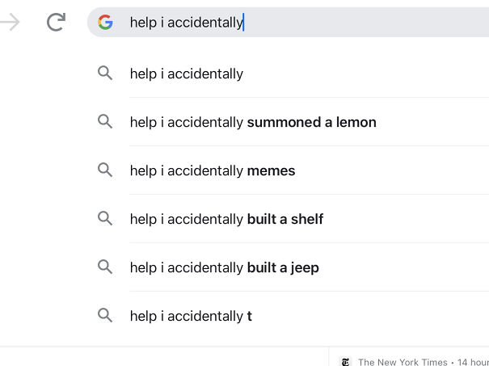
Task: Click the typed query text in address bar
Action: pyautogui.click(x=186, y=23)
